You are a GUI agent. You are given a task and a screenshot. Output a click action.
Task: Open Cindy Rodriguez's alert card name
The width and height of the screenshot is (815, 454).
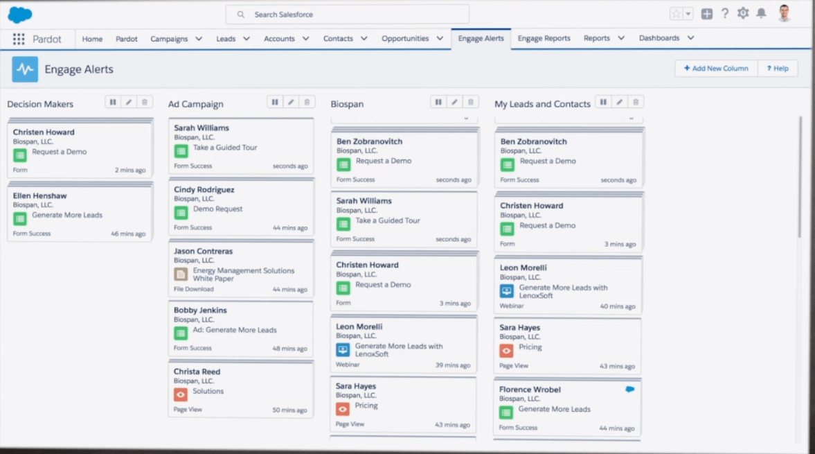point(204,190)
